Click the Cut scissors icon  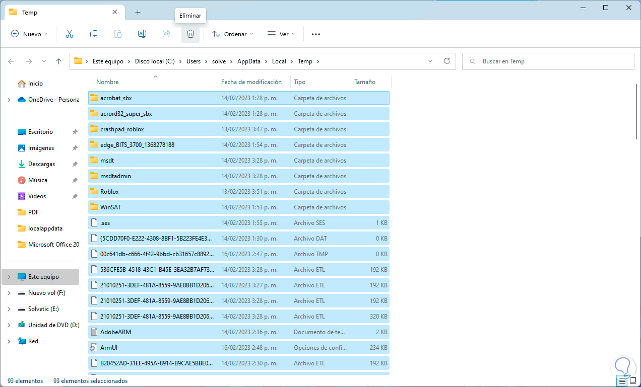pyautogui.click(x=70, y=34)
